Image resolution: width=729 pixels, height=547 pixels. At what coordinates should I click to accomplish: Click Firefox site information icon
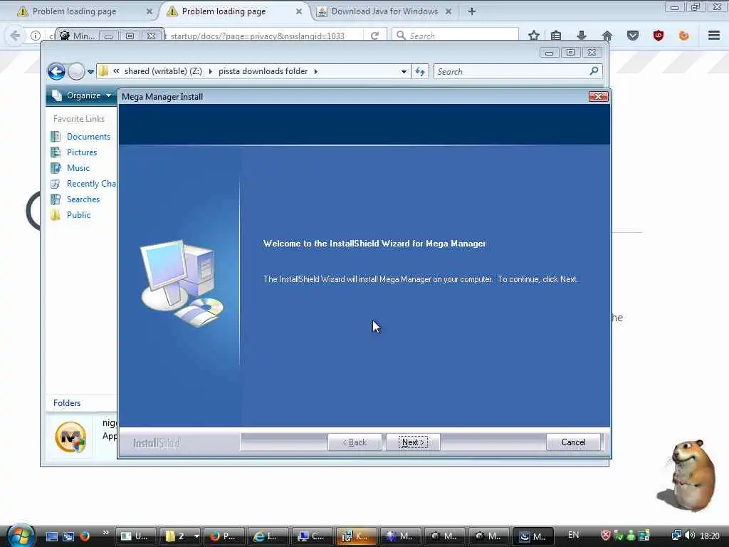coord(36,36)
